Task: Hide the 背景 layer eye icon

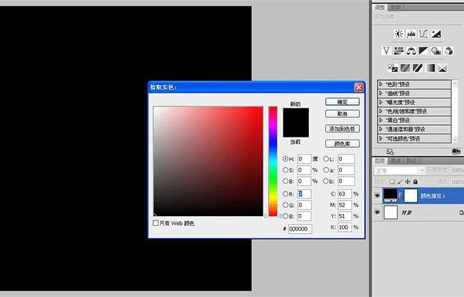Action: [377, 212]
